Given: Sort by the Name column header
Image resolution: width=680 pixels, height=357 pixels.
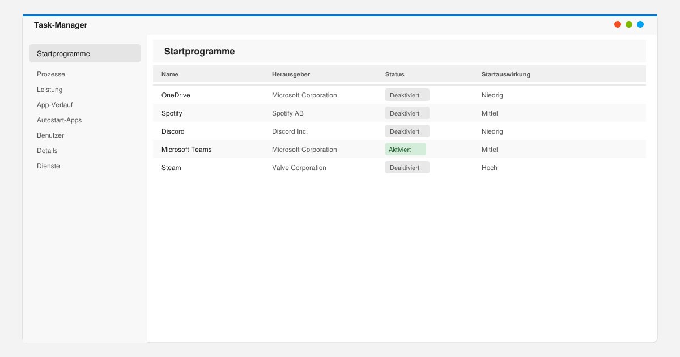Looking at the screenshot, I should click(170, 74).
